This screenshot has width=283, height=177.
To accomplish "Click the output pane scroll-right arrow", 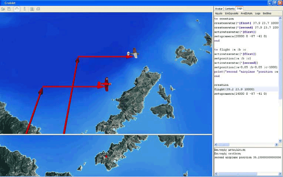I will (x=280, y=174).
